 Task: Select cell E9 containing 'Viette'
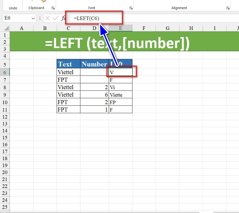(x=120, y=95)
